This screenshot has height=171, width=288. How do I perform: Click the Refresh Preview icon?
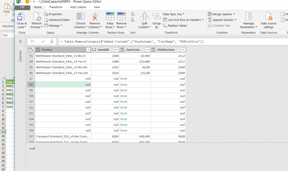[x=36, y=17]
